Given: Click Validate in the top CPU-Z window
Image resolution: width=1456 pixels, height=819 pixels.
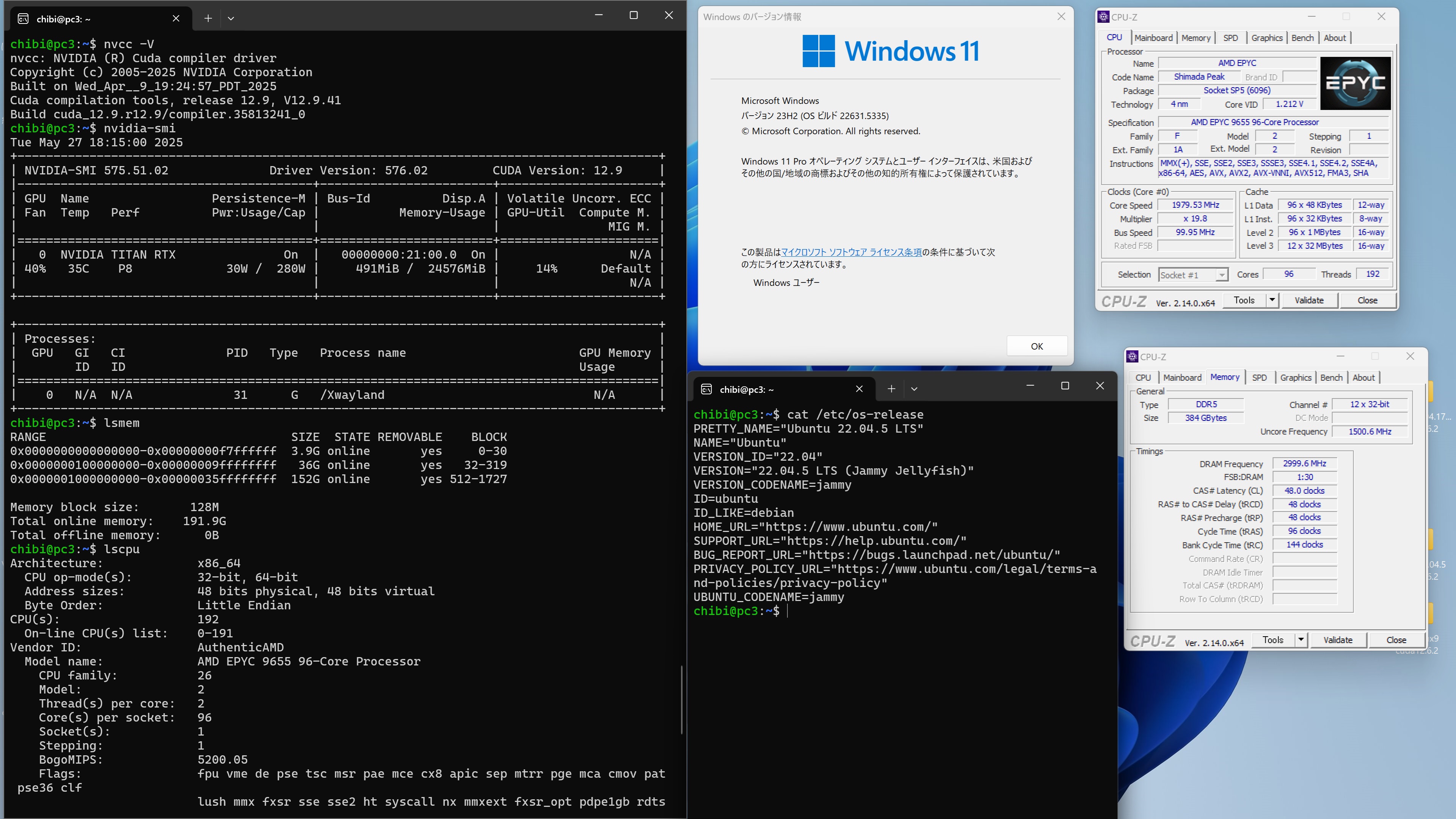Looking at the screenshot, I should click(1309, 300).
